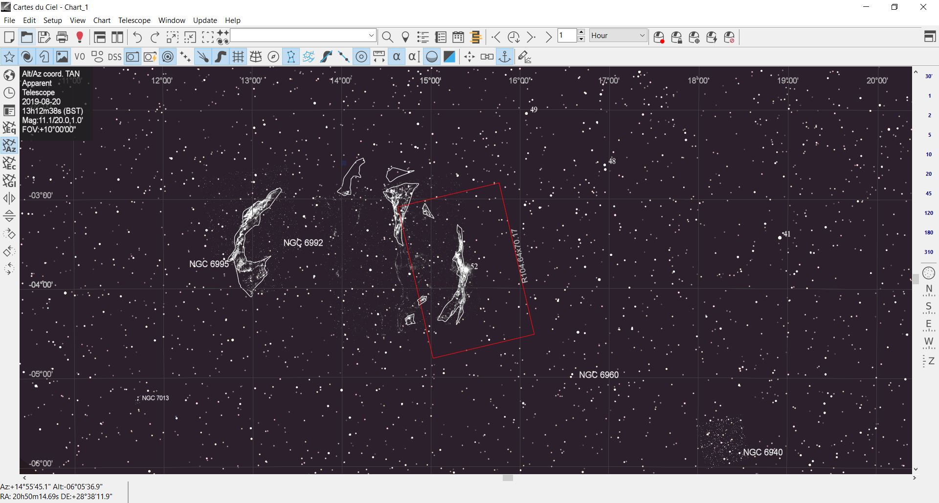The width and height of the screenshot is (939, 503).
Task: Click the telescope dome icon with stop sign
Action: [729, 37]
